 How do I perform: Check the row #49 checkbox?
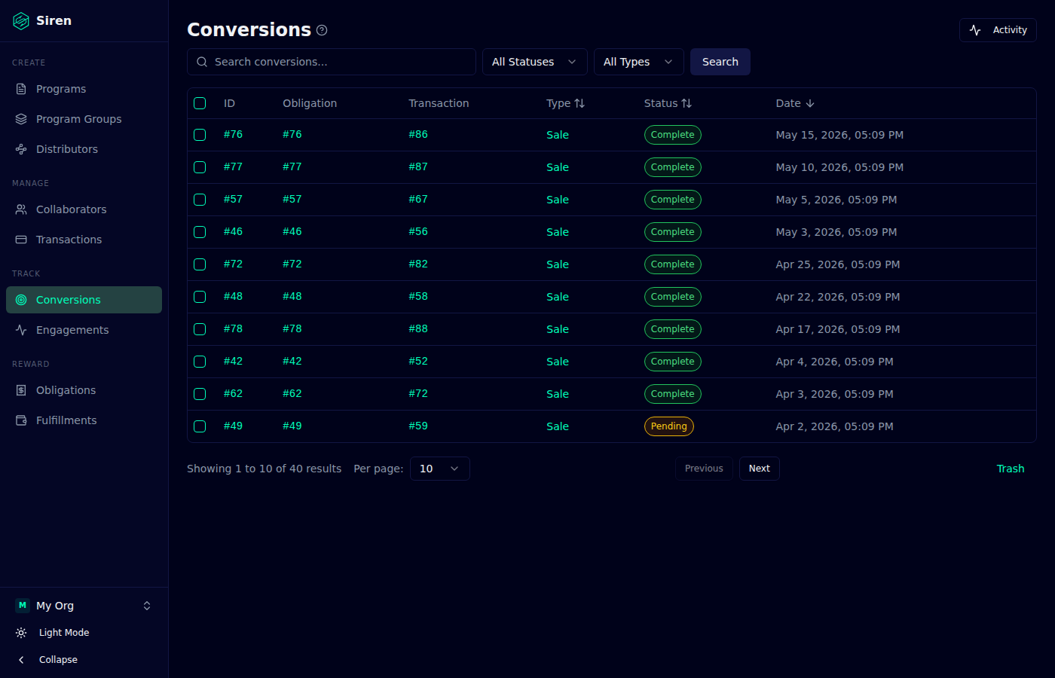coord(200,426)
